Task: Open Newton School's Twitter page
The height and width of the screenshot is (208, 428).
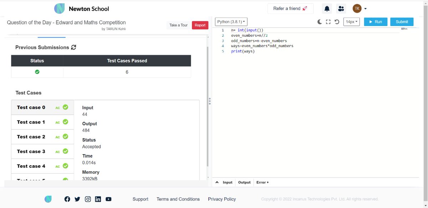Action: (x=77, y=199)
